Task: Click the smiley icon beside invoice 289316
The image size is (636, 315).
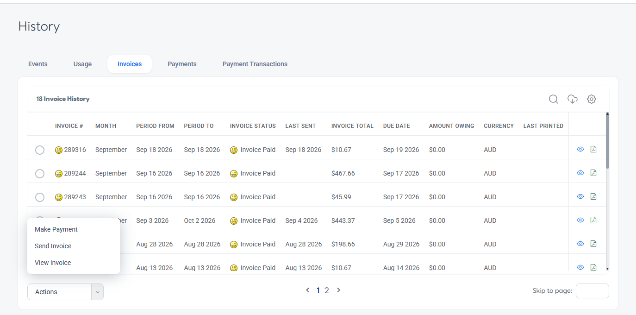Action: [59, 150]
